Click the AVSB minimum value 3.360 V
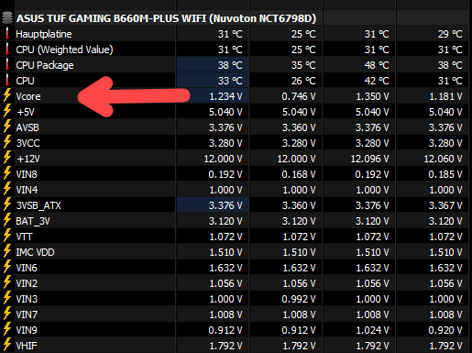 299,127
